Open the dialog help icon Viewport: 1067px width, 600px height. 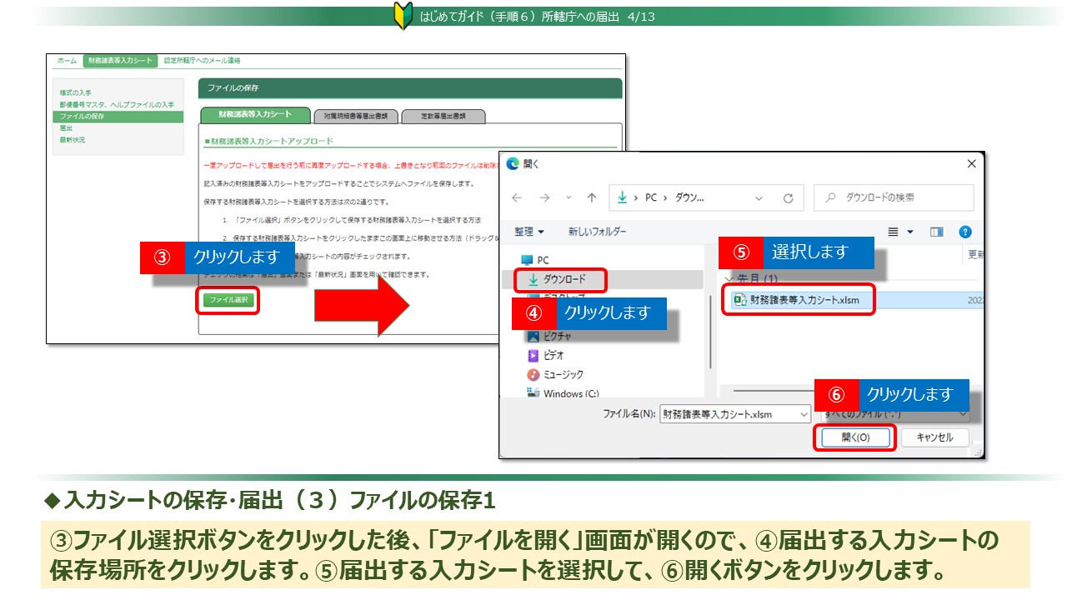[965, 232]
